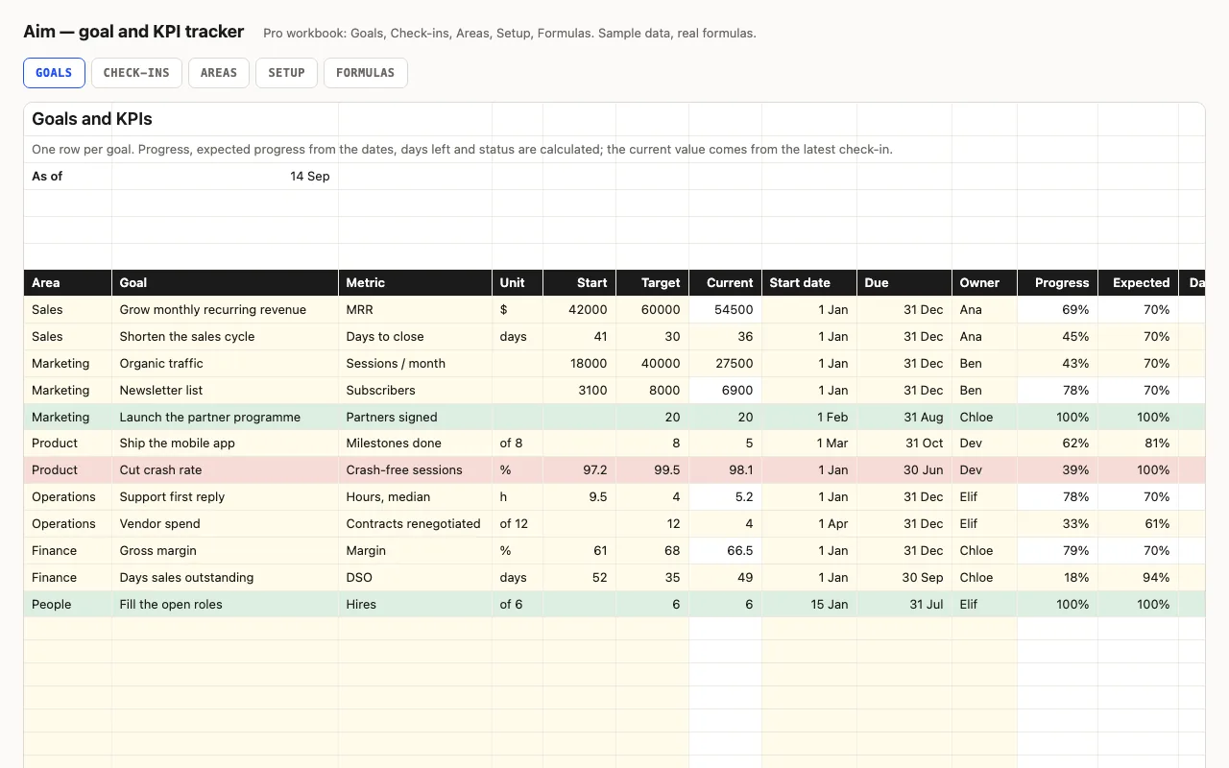Click the current value 54500
The height and width of the screenshot is (768, 1229).
tap(726, 310)
